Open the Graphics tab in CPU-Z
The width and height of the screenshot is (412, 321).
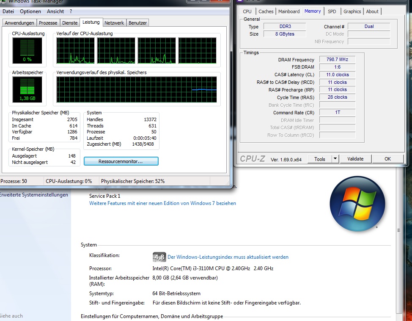point(352,11)
